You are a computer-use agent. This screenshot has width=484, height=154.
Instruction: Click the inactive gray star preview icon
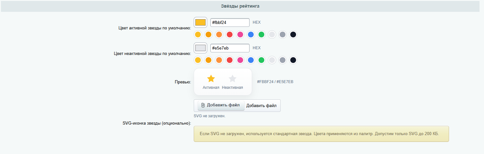[x=233, y=79]
